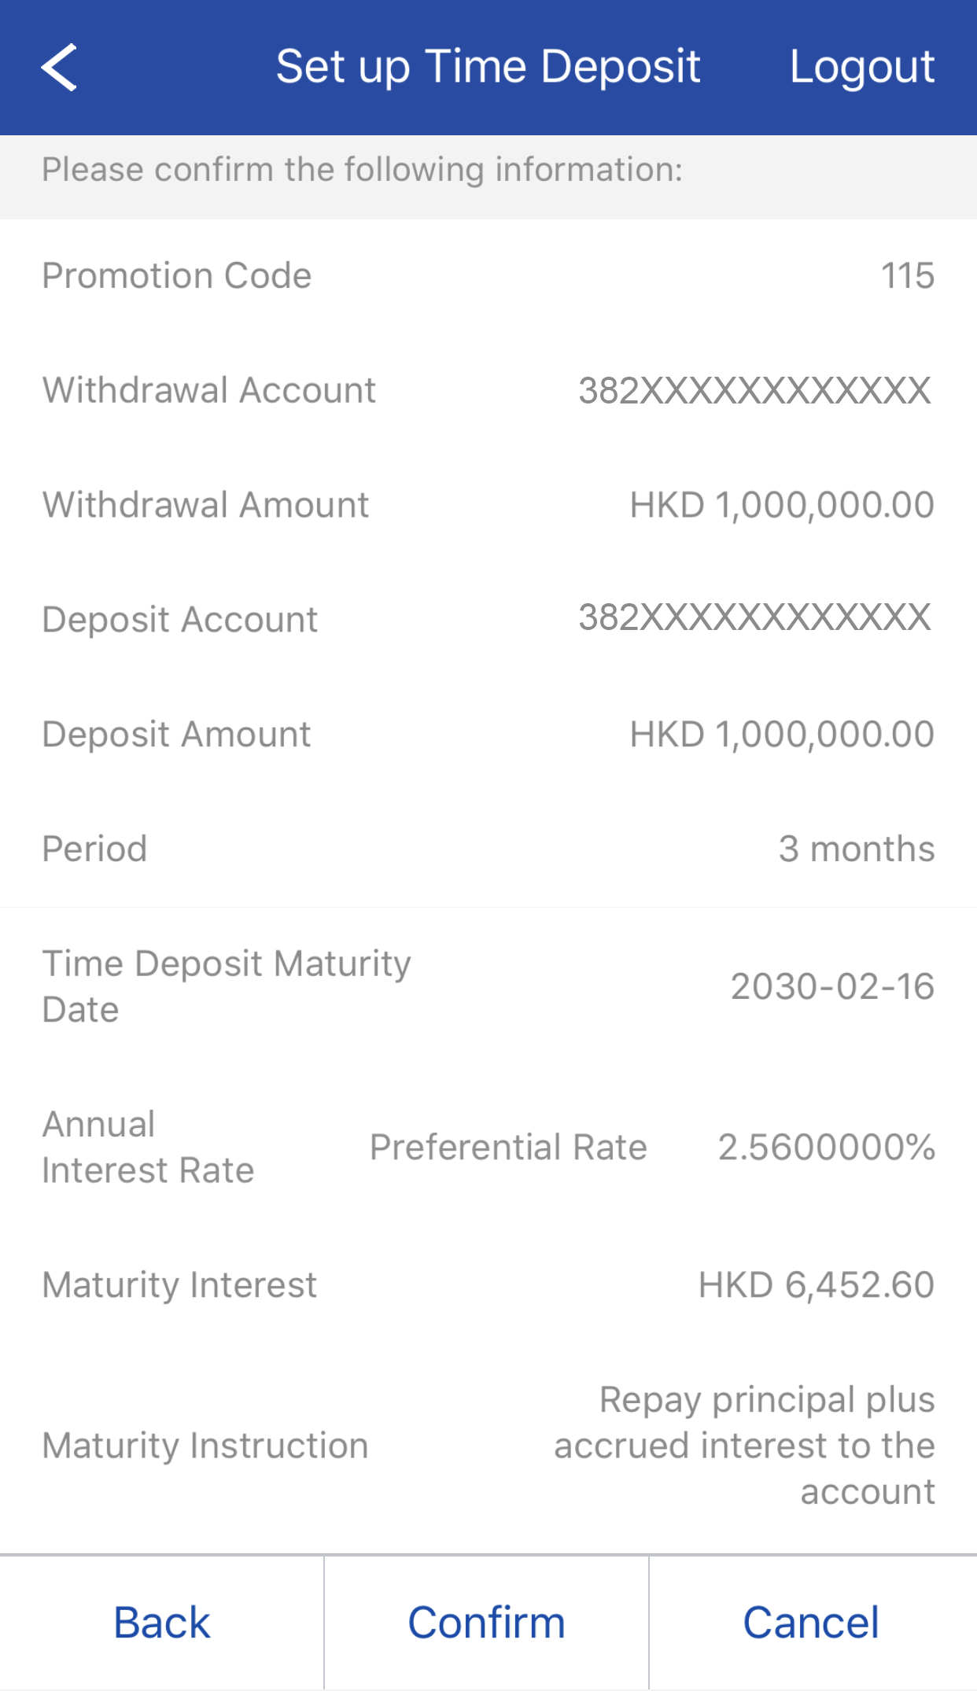The width and height of the screenshot is (977, 1691).
Task: Cancel the time deposit setup
Action: click(811, 1623)
